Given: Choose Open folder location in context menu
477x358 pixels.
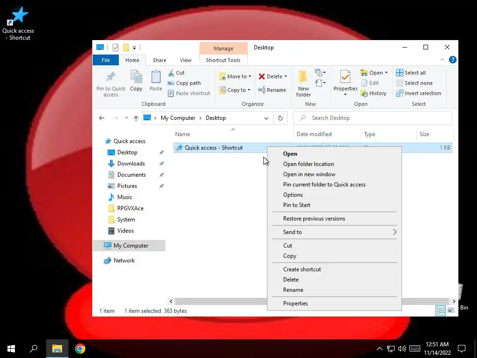Looking at the screenshot, I should coord(334,164).
